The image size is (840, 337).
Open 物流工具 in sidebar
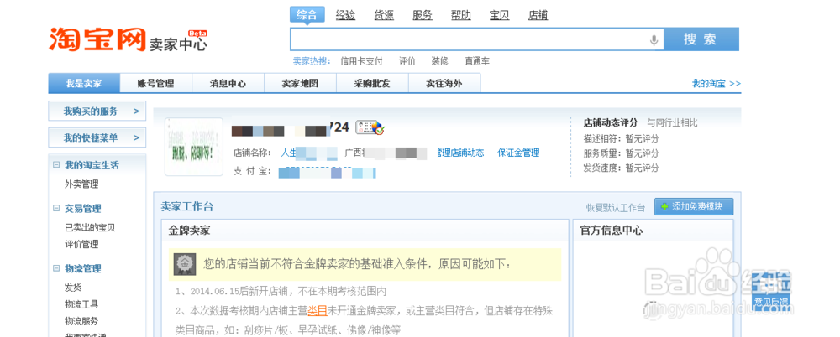coord(82,304)
